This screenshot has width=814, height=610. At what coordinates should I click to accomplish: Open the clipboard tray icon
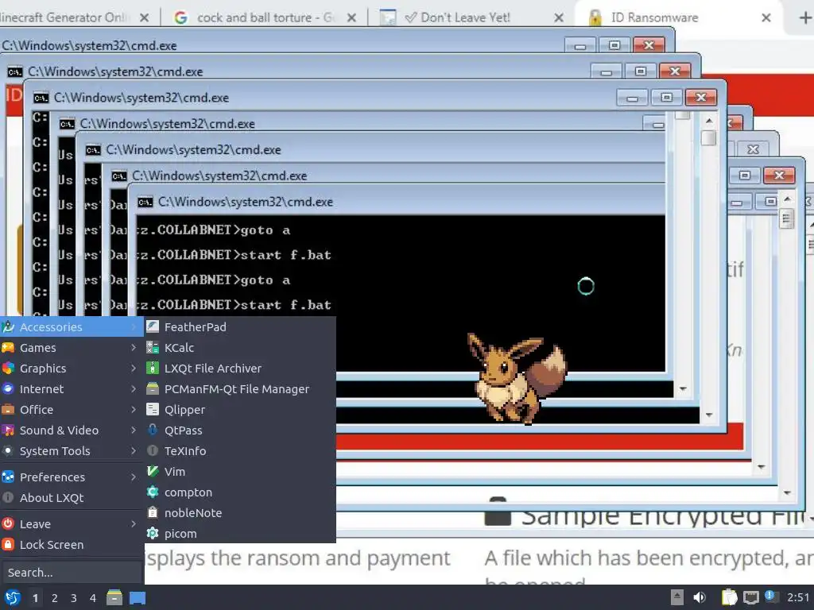click(x=730, y=597)
